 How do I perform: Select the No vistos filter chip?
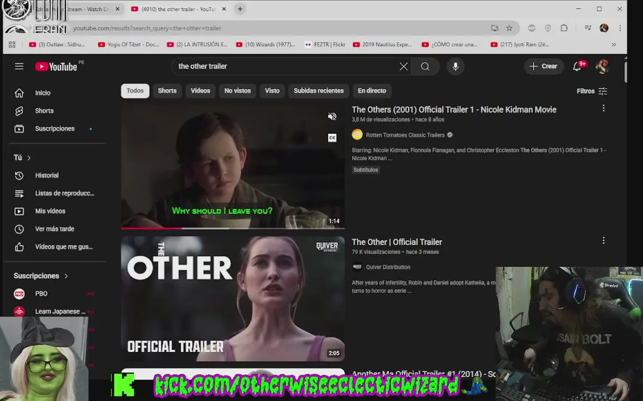point(237,91)
